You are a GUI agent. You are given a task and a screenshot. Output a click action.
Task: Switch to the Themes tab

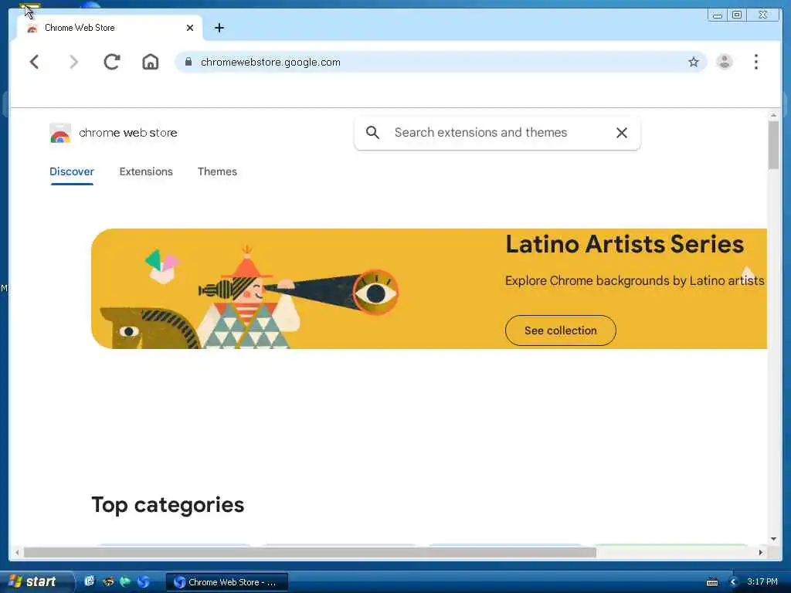point(217,171)
